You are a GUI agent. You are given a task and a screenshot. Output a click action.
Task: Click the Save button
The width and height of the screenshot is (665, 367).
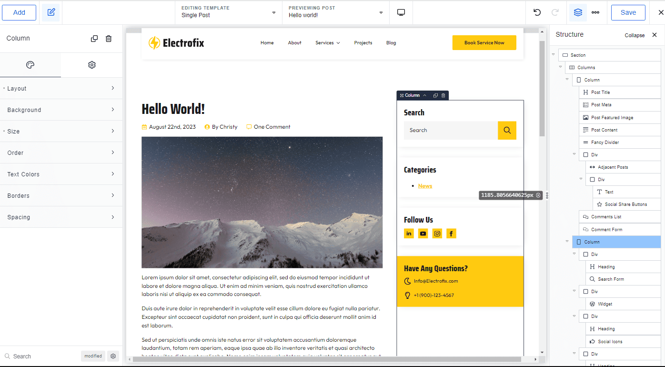click(628, 12)
